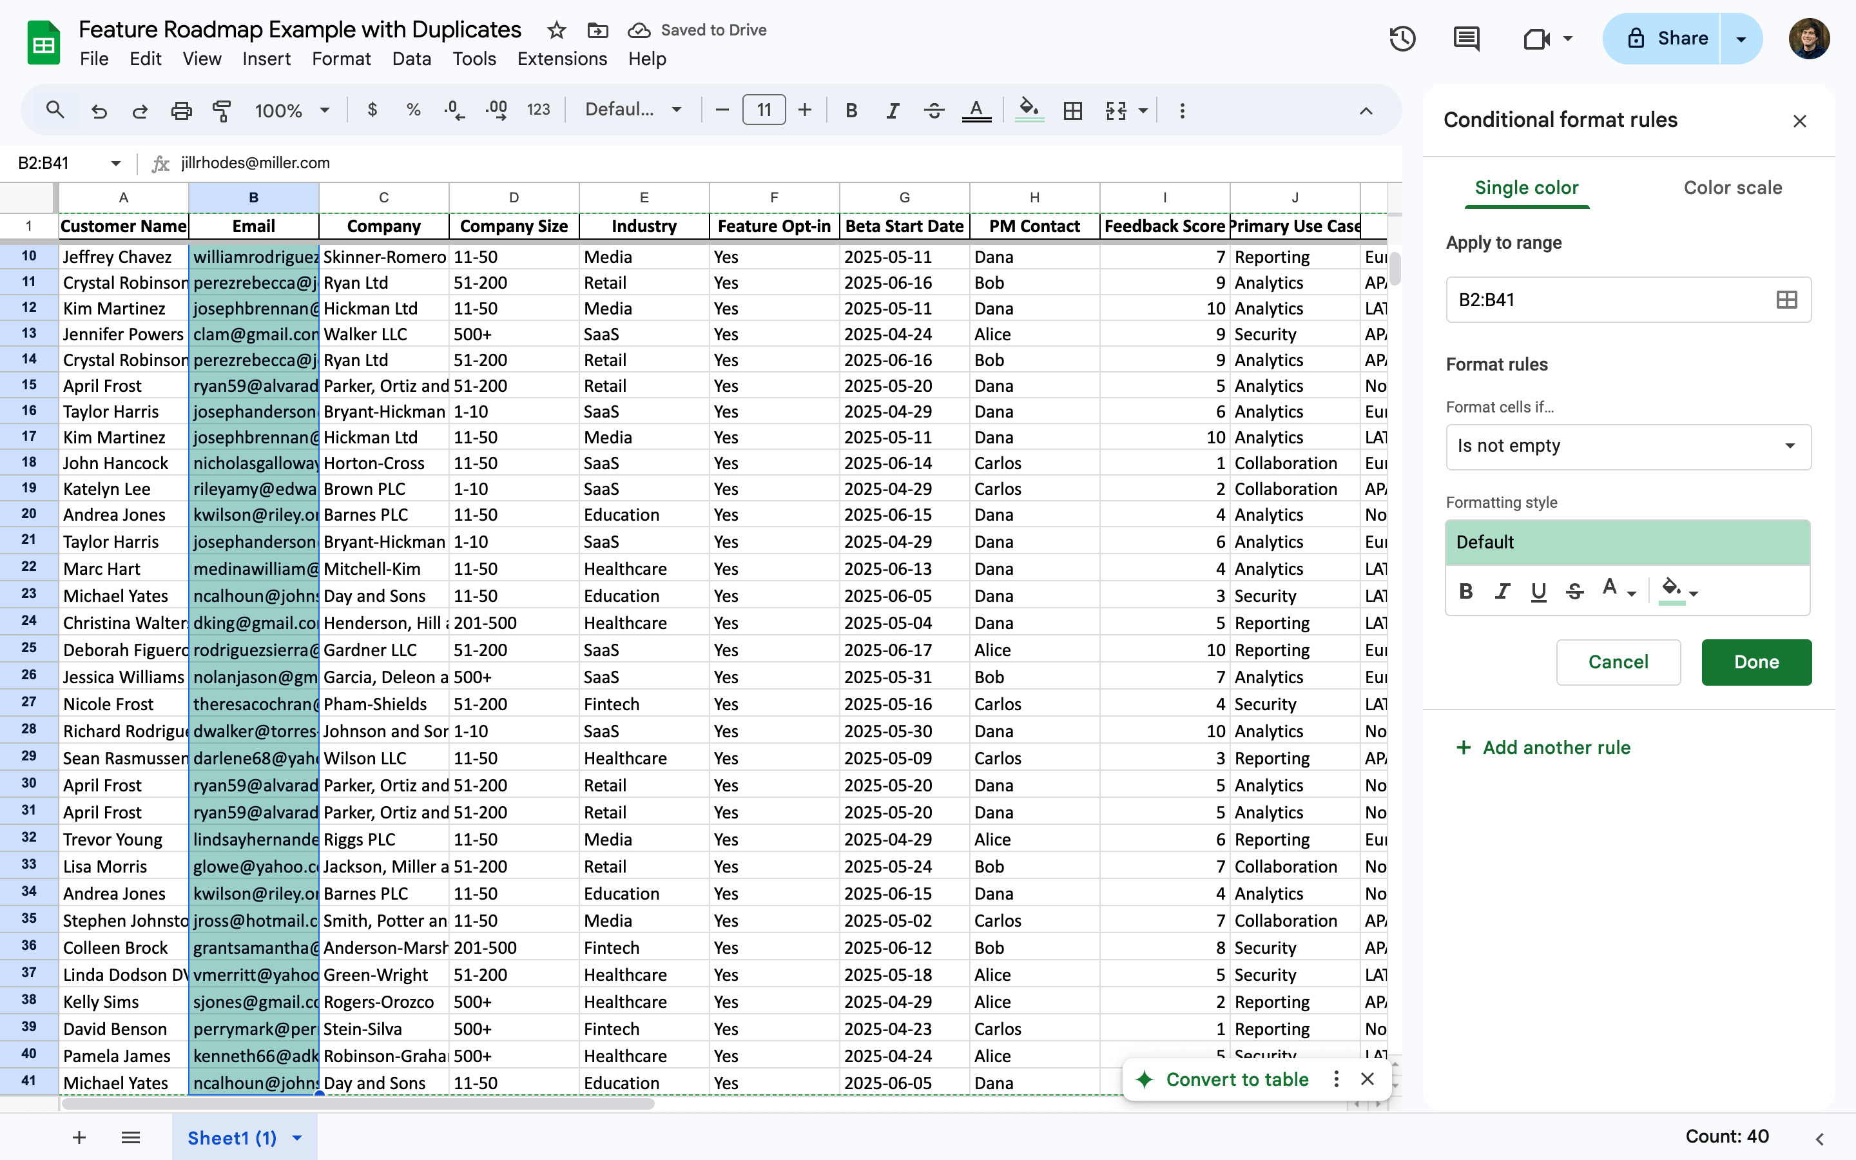Viewport: 1856px width, 1160px height.
Task: Toggle strikethrough in Formatting style
Action: (x=1574, y=591)
